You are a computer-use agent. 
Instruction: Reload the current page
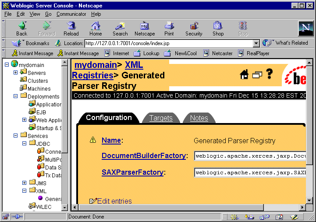pos(71,26)
